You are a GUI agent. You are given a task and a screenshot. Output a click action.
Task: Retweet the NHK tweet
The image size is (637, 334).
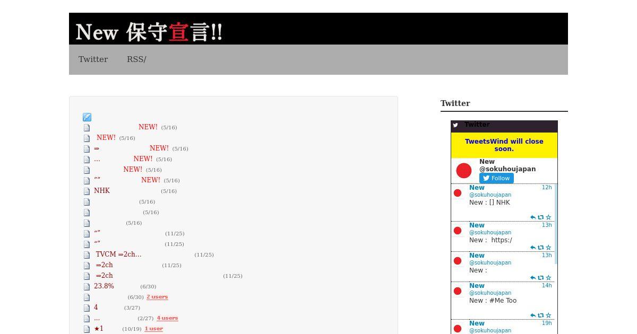pos(541,217)
